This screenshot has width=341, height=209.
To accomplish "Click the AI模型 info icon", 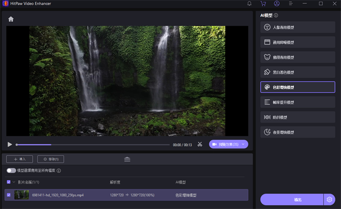I will click(276, 16).
